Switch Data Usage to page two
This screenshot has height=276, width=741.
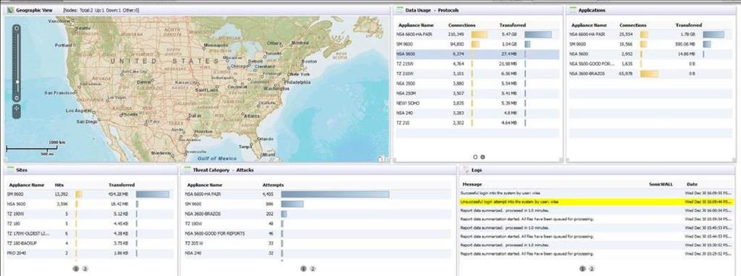(x=483, y=157)
